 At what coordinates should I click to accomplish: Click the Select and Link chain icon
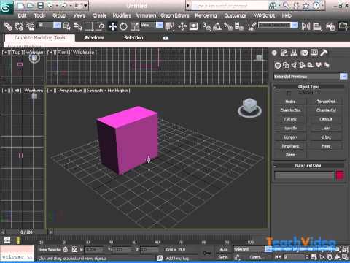pyautogui.click(x=8, y=26)
